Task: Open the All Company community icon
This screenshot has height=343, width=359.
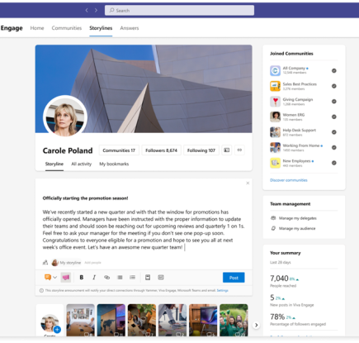Action: click(275, 70)
